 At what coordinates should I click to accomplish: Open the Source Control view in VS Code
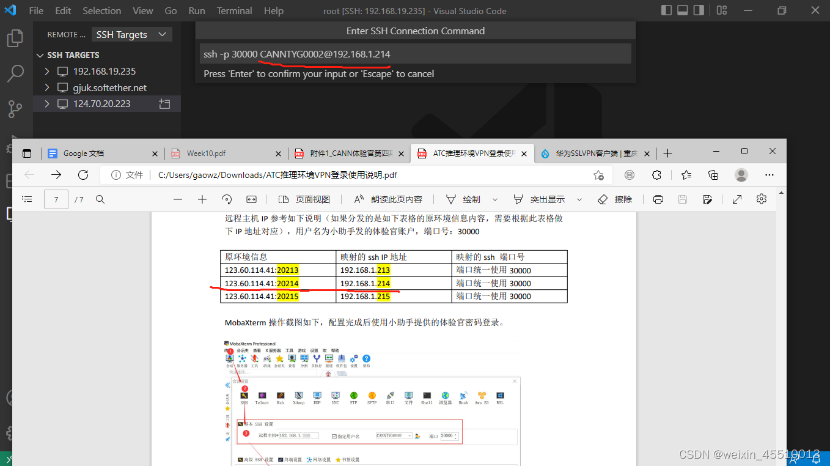(x=15, y=109)
